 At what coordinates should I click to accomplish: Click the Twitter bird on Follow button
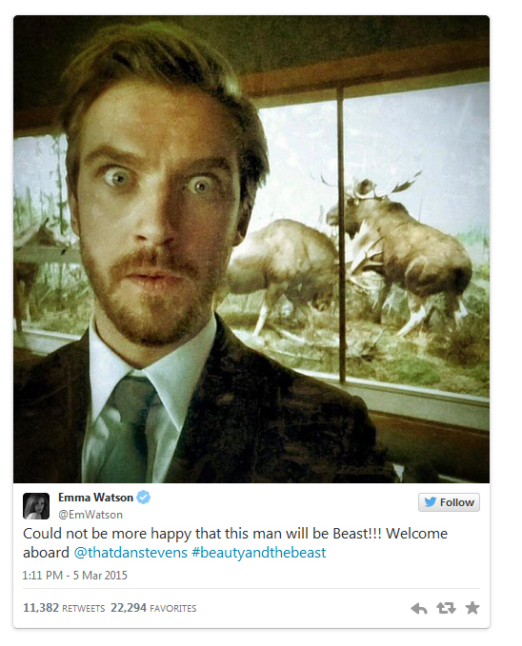coord(430,502)
